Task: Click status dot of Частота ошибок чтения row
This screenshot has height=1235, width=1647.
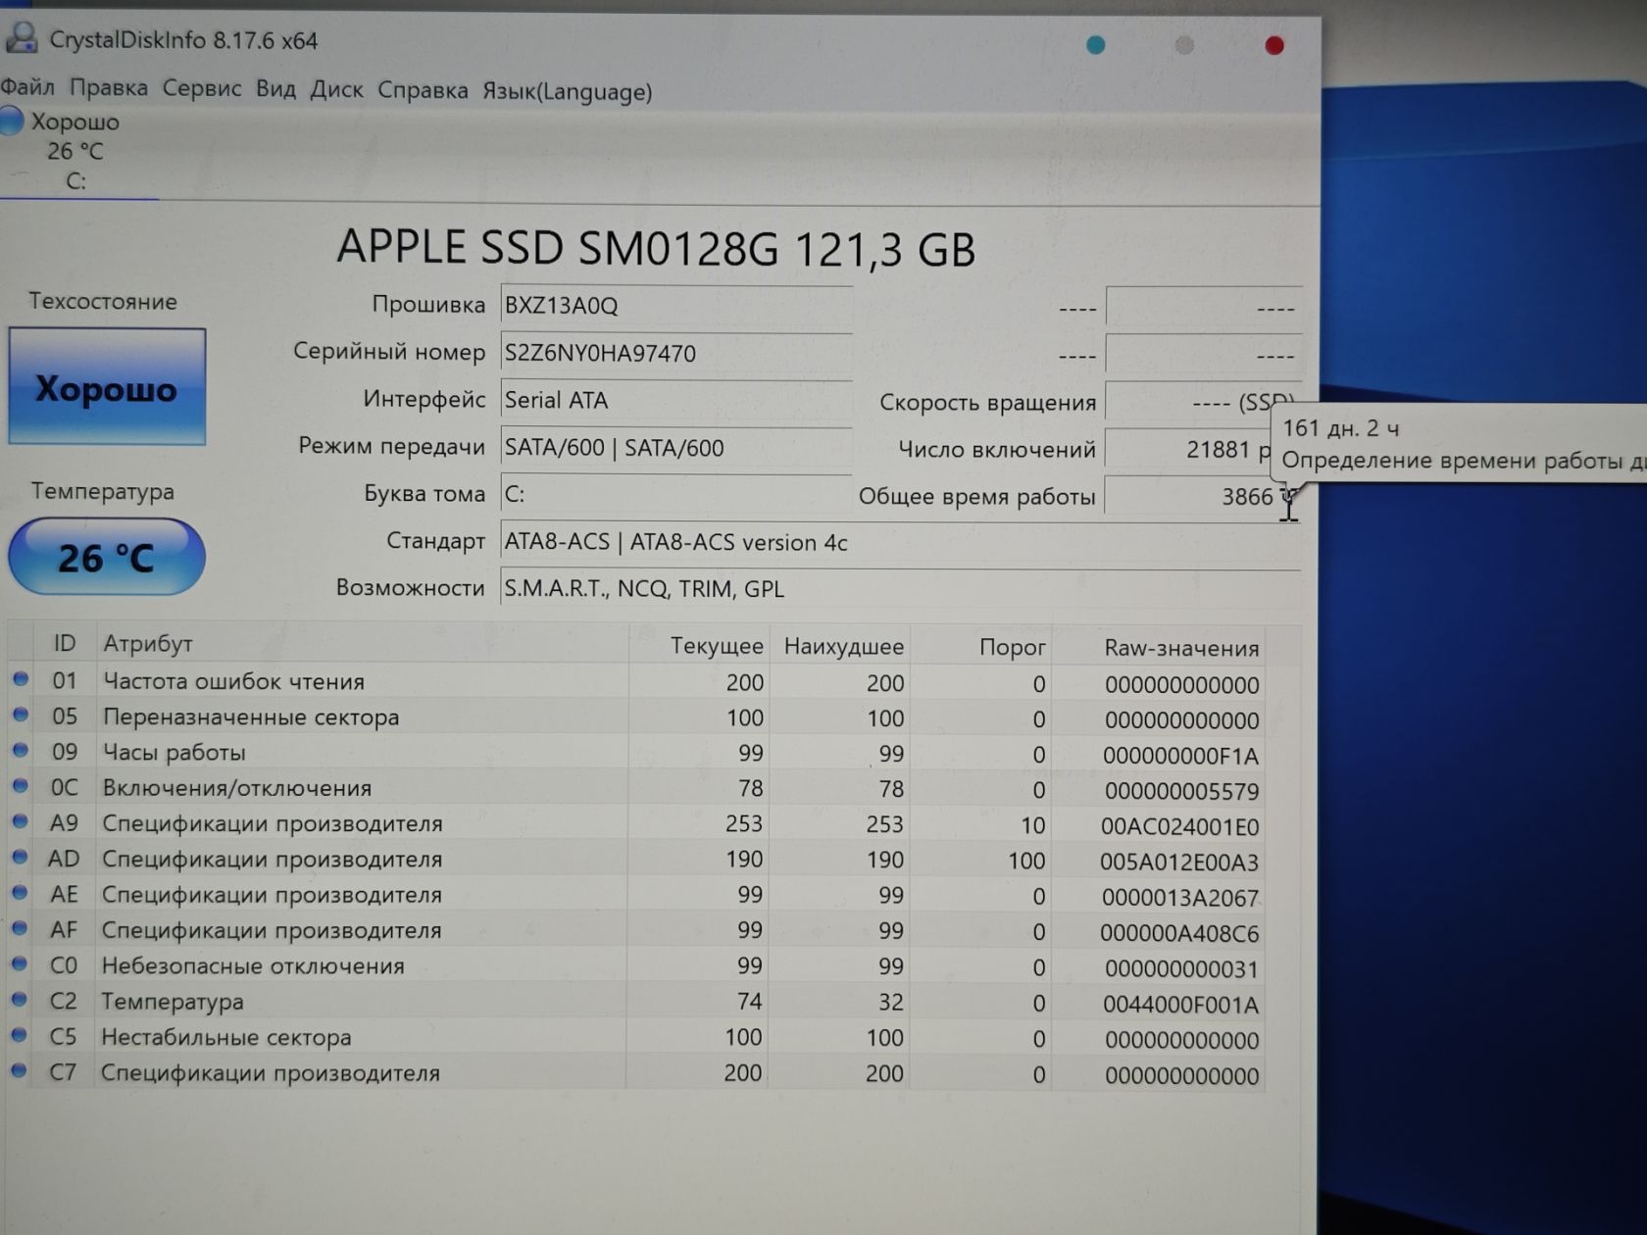Action: [20, 678]
